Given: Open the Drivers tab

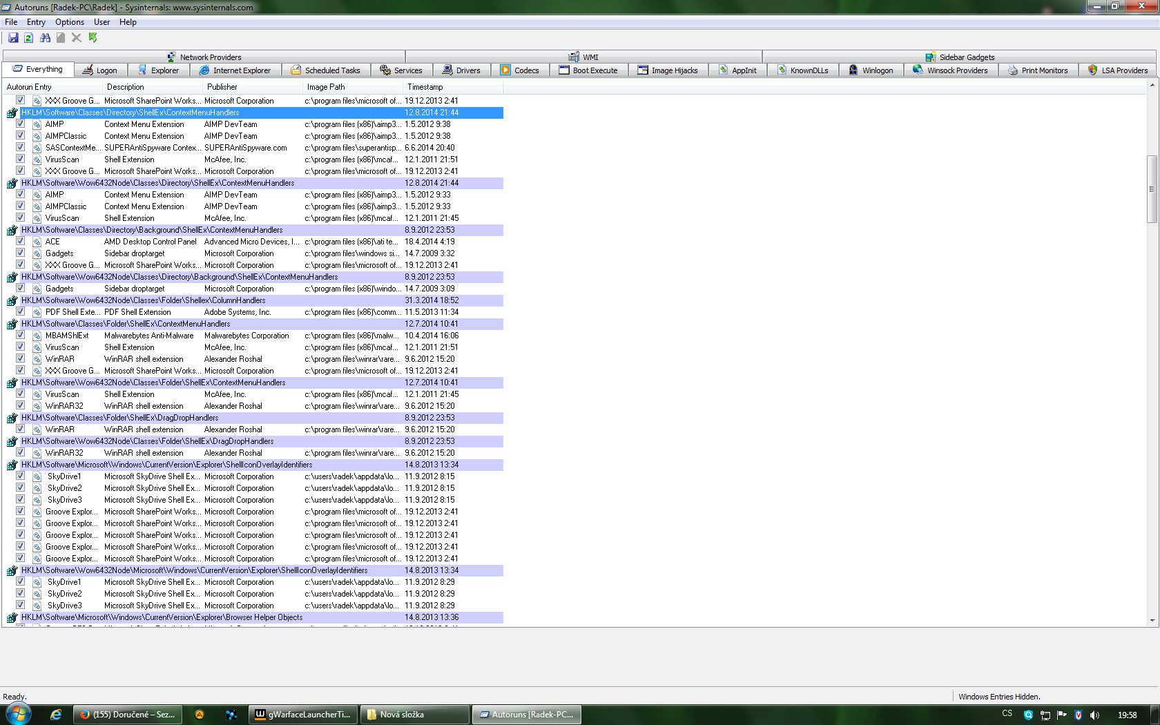Looking at the screenshot, I should pyautogui.click(x=461, y=70).
